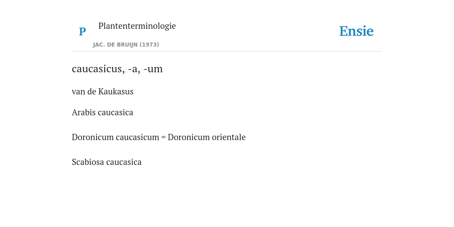Click the blue P dictionary icon

coord(82,31)
